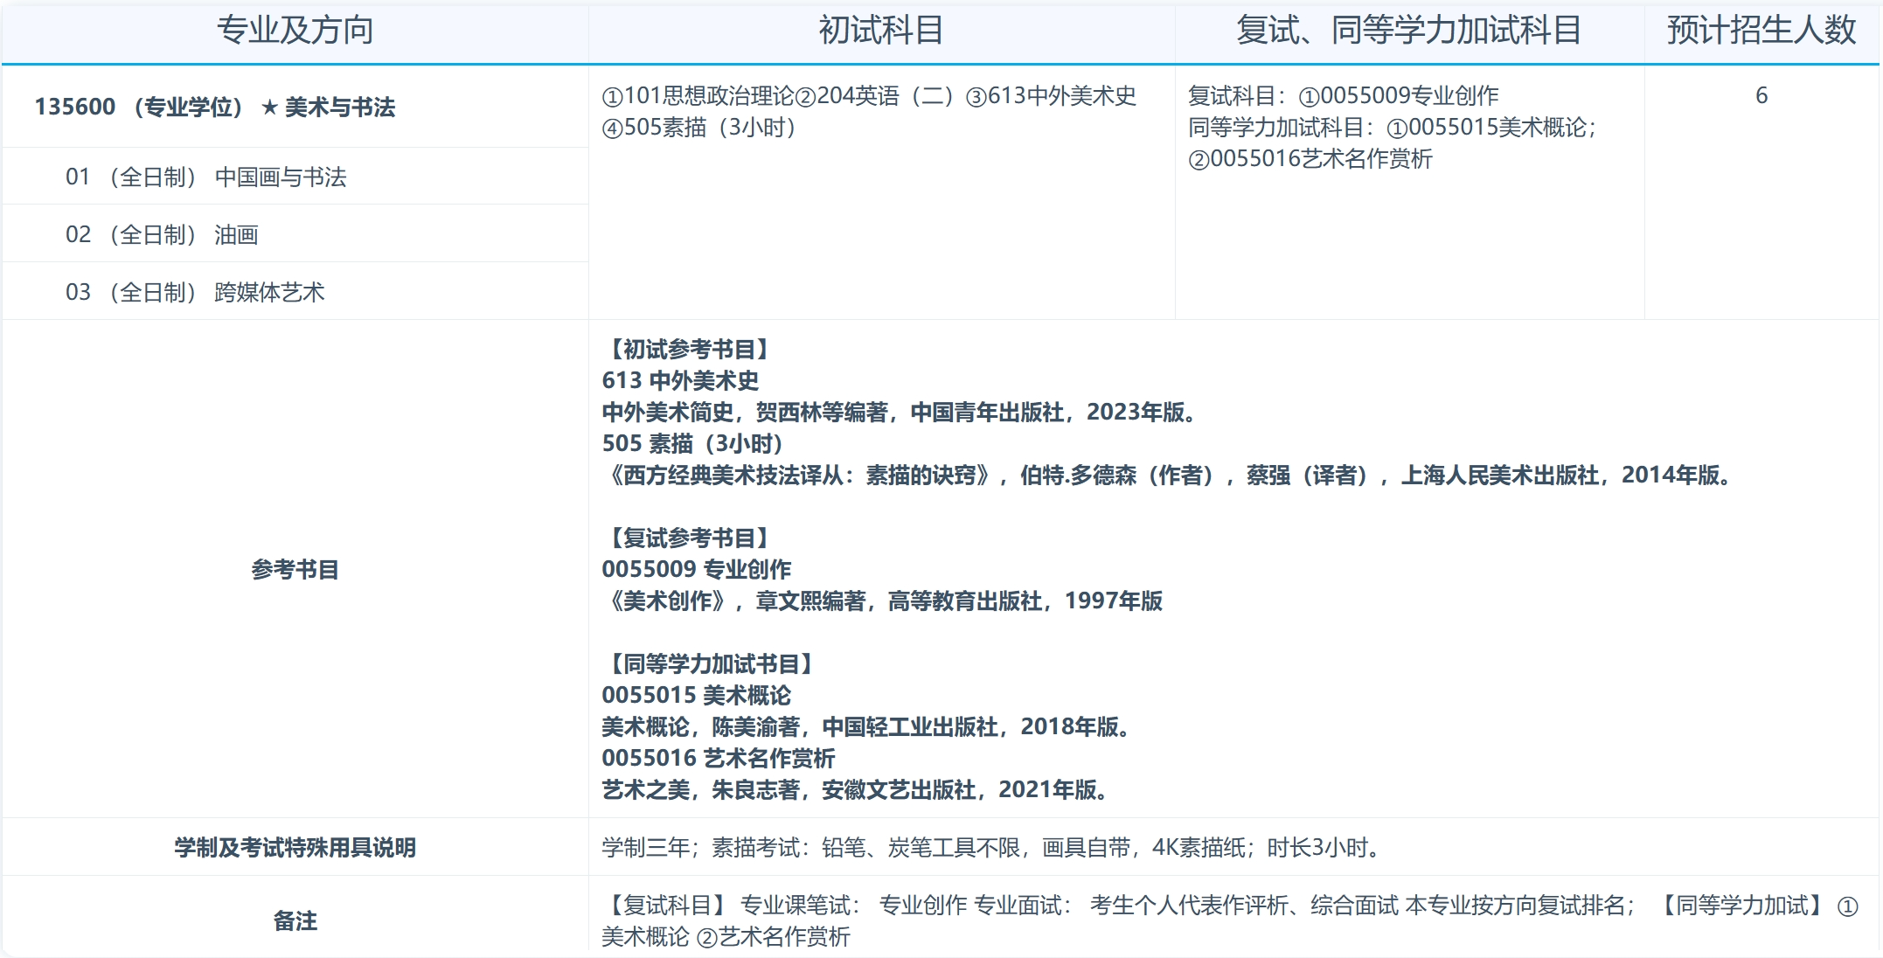
Task: Select the 【初试参考书目】 section heading
Action: pyautogui.click(x=684, y=348)
